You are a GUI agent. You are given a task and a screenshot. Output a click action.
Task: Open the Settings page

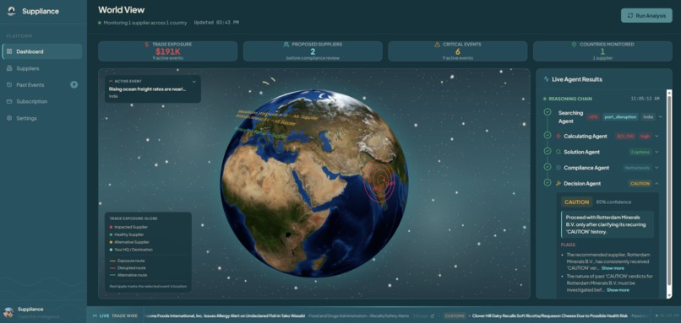click(x=42, y=118)
